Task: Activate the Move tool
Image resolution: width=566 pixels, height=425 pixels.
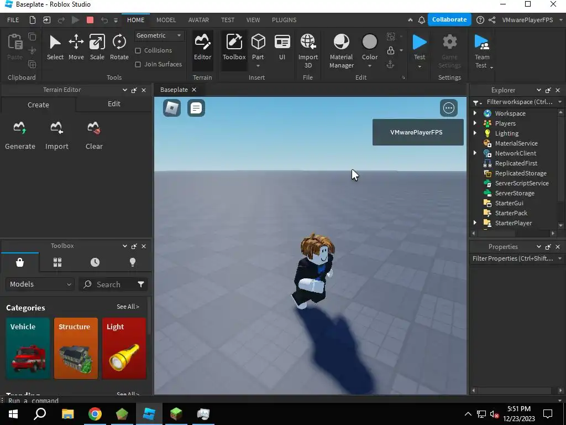Action: [x=76, y=47]
